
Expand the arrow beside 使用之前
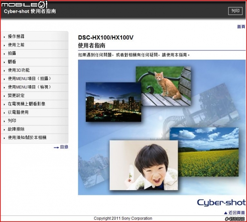[x=4, y=45]
